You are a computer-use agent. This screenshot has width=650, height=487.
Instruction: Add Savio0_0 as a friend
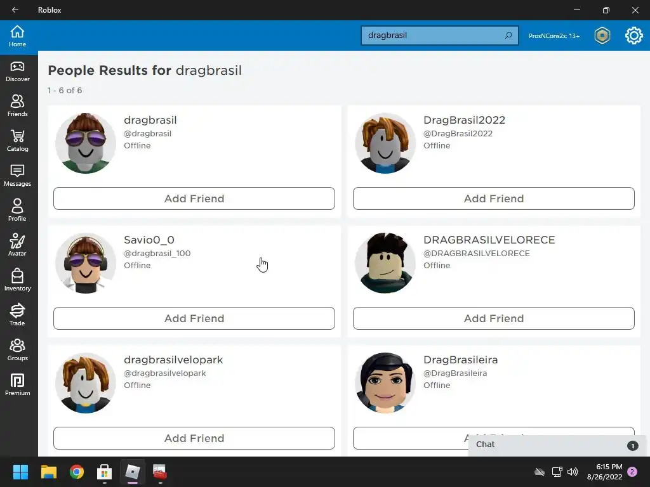194,318
